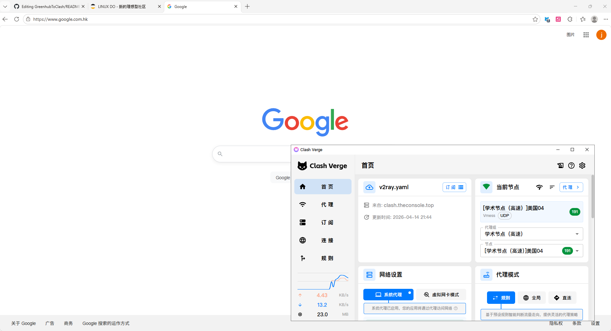Toggle 系统代理 system proxy mode
Image resolution: width=611 pixels, height=331 pixels.
[x=388, y=295]
